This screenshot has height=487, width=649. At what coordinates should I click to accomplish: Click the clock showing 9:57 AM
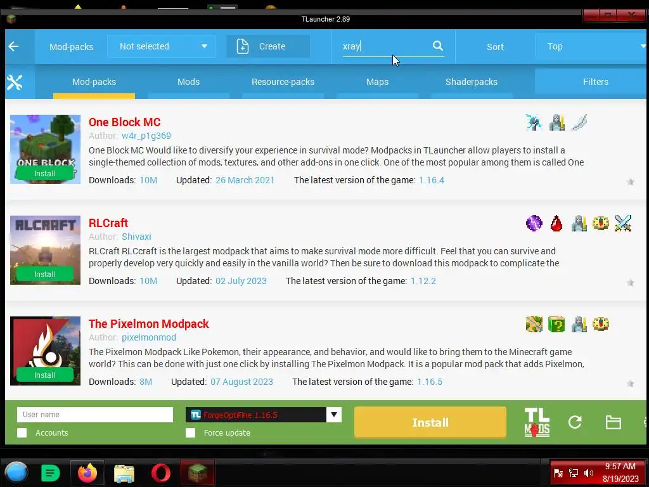[620, 466]
